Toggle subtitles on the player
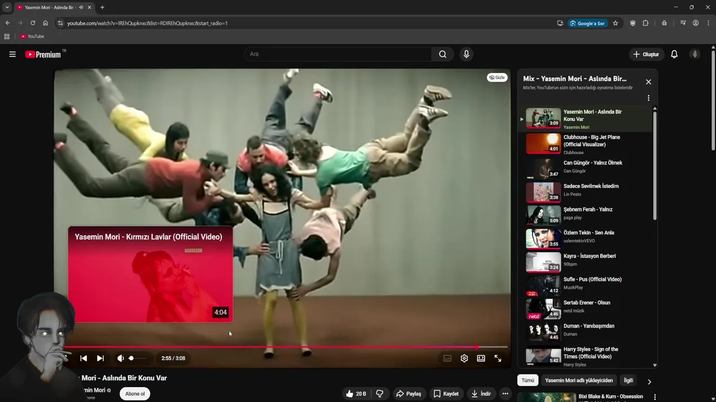The image size is (716, 402). pos(447,358)
